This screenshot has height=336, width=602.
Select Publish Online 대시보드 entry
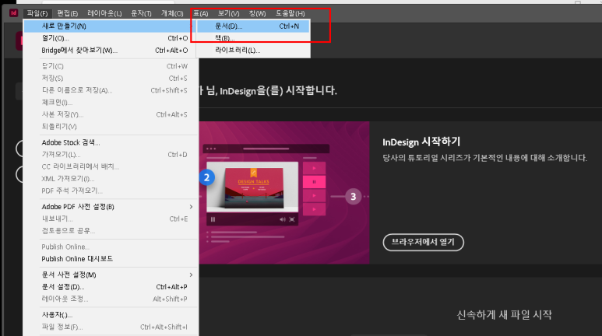(111, 259)
